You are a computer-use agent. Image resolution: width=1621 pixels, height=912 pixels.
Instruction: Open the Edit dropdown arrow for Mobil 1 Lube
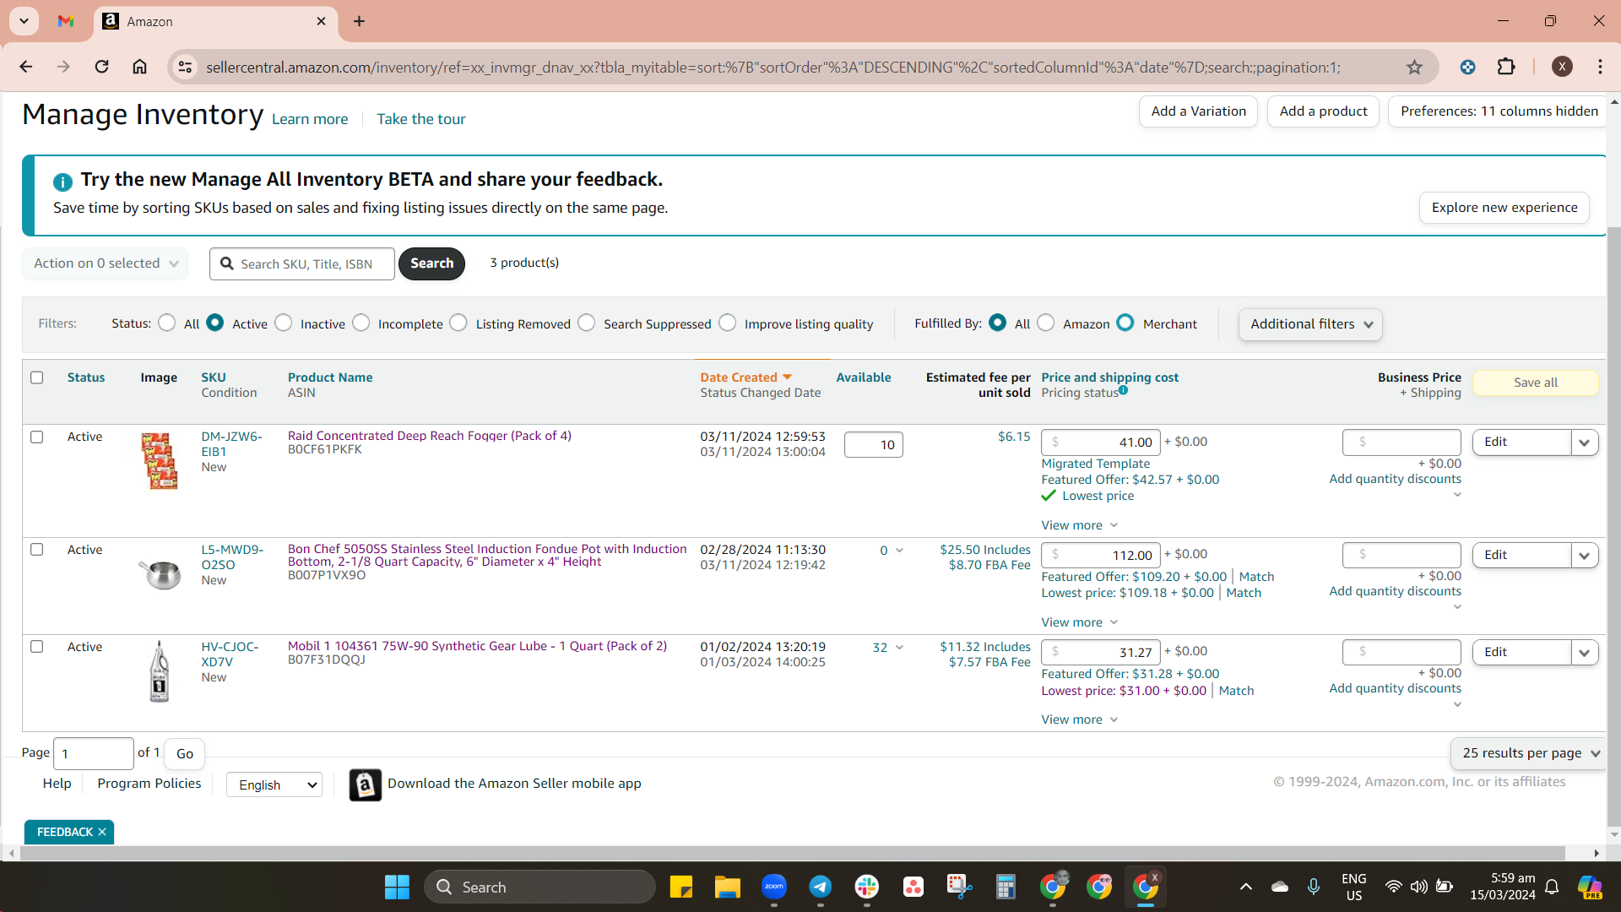click(1585, 653)
